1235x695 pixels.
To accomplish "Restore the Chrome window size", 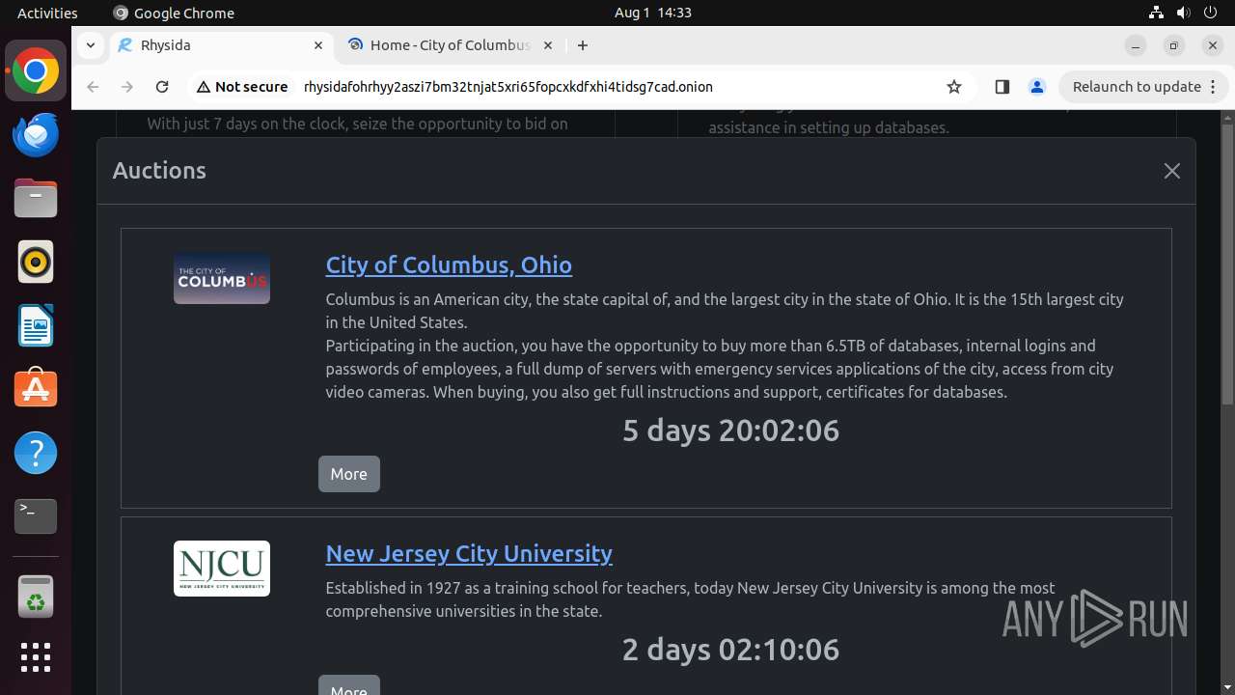I will 1174,45.
